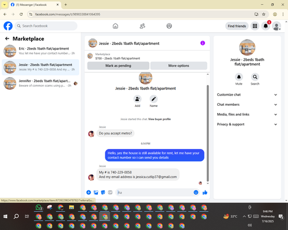Mute the conversation with bell icon
Screen dimensions: 288x230
coord(239,77)
